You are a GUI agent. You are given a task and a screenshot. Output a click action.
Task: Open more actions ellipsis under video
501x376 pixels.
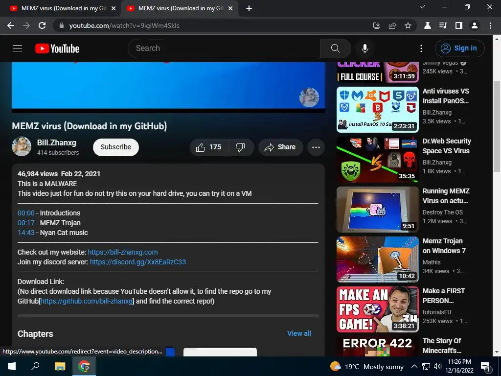316,147
